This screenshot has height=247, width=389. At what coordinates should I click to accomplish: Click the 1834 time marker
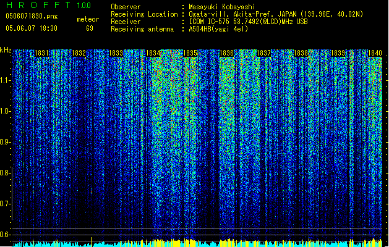coord(153,53)
